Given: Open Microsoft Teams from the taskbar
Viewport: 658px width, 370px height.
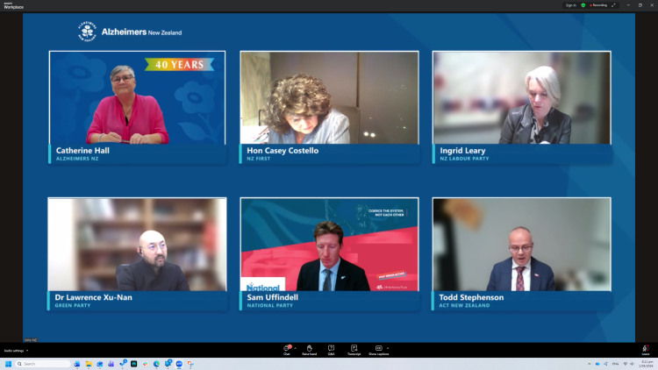Looking at the screenshot, I should click(x=111, y=364).
